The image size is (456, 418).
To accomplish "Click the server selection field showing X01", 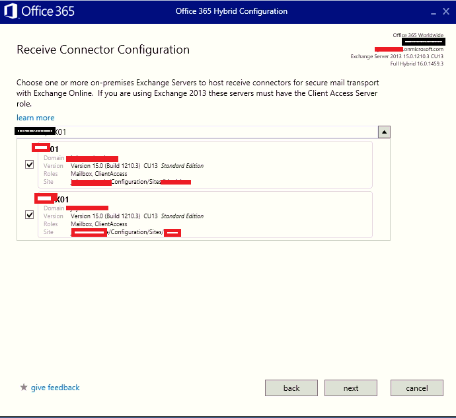I will tap(197, 132).
